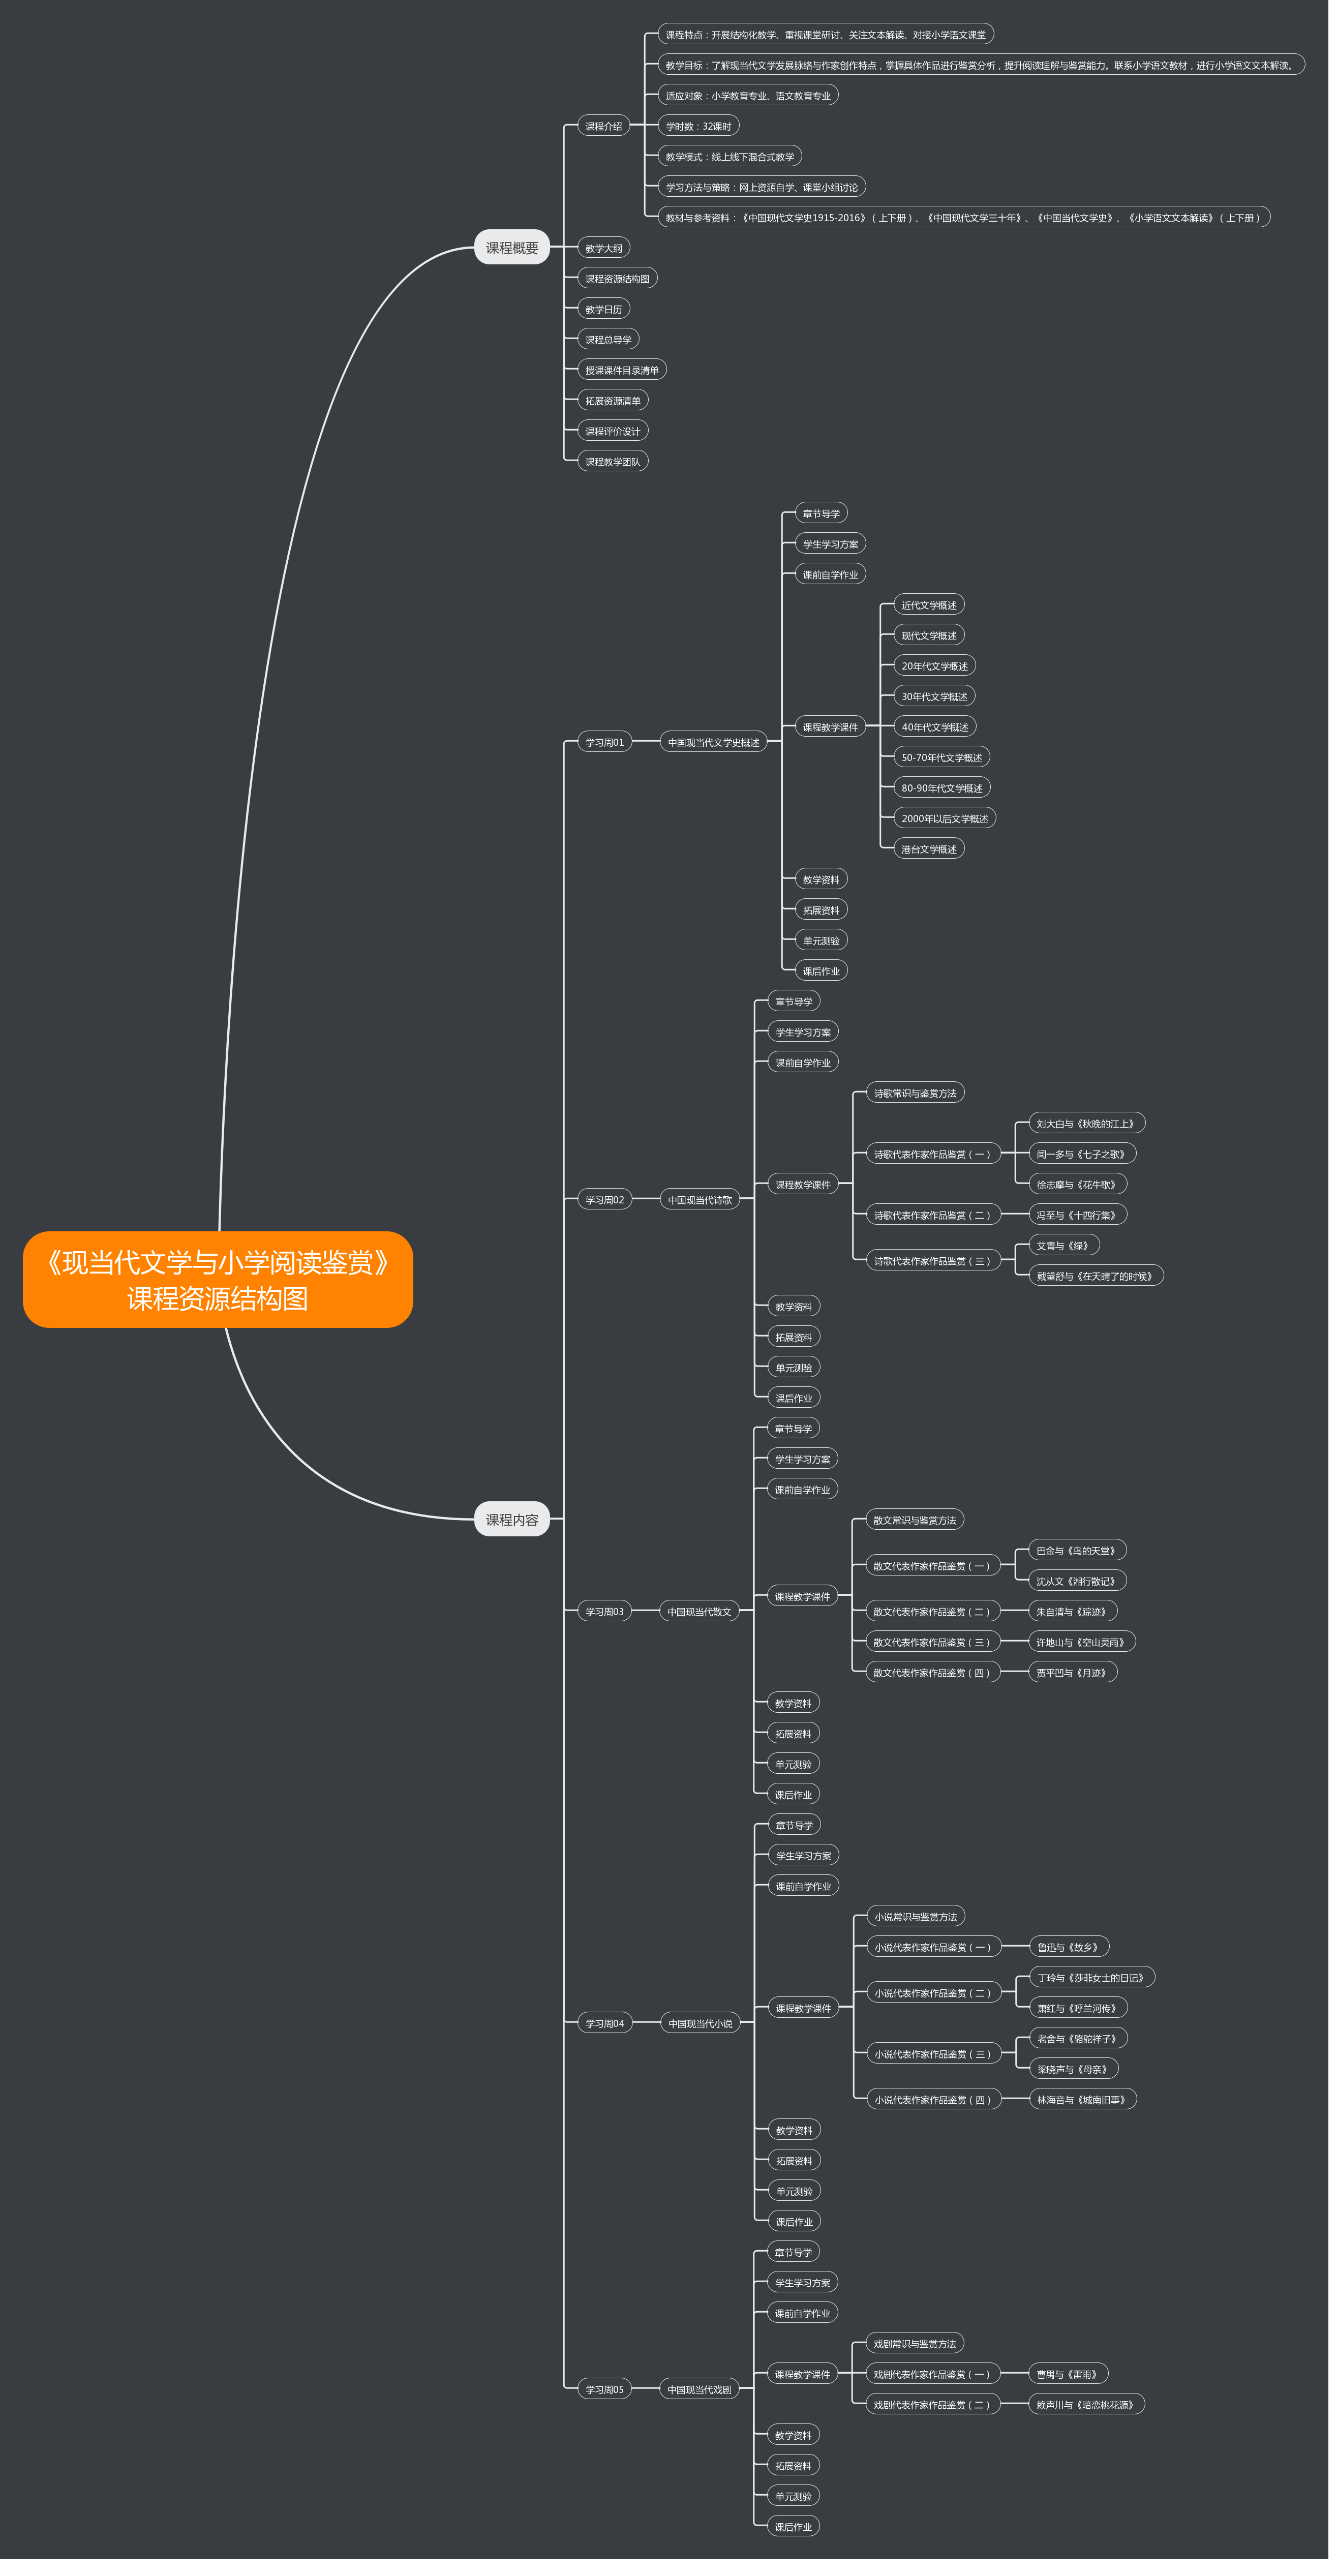The height and width of the screenshot is (2576, 1337).
Task: Select the 课程介绍 node
Action: [603, 126]
